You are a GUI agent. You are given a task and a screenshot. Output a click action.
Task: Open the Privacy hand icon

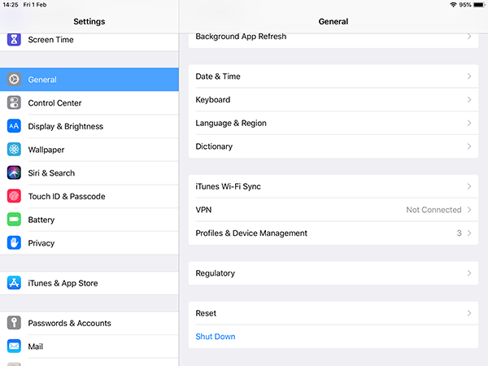point(14,242)
